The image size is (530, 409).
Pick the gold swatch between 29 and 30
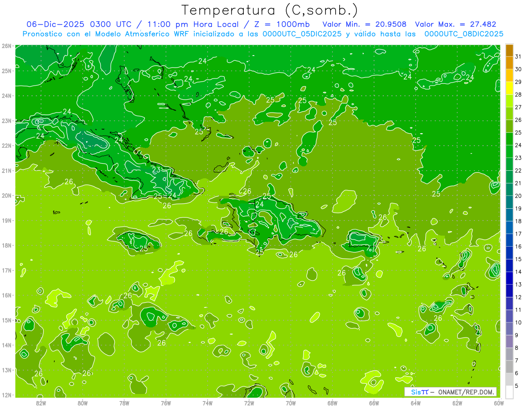click(509, 75)
